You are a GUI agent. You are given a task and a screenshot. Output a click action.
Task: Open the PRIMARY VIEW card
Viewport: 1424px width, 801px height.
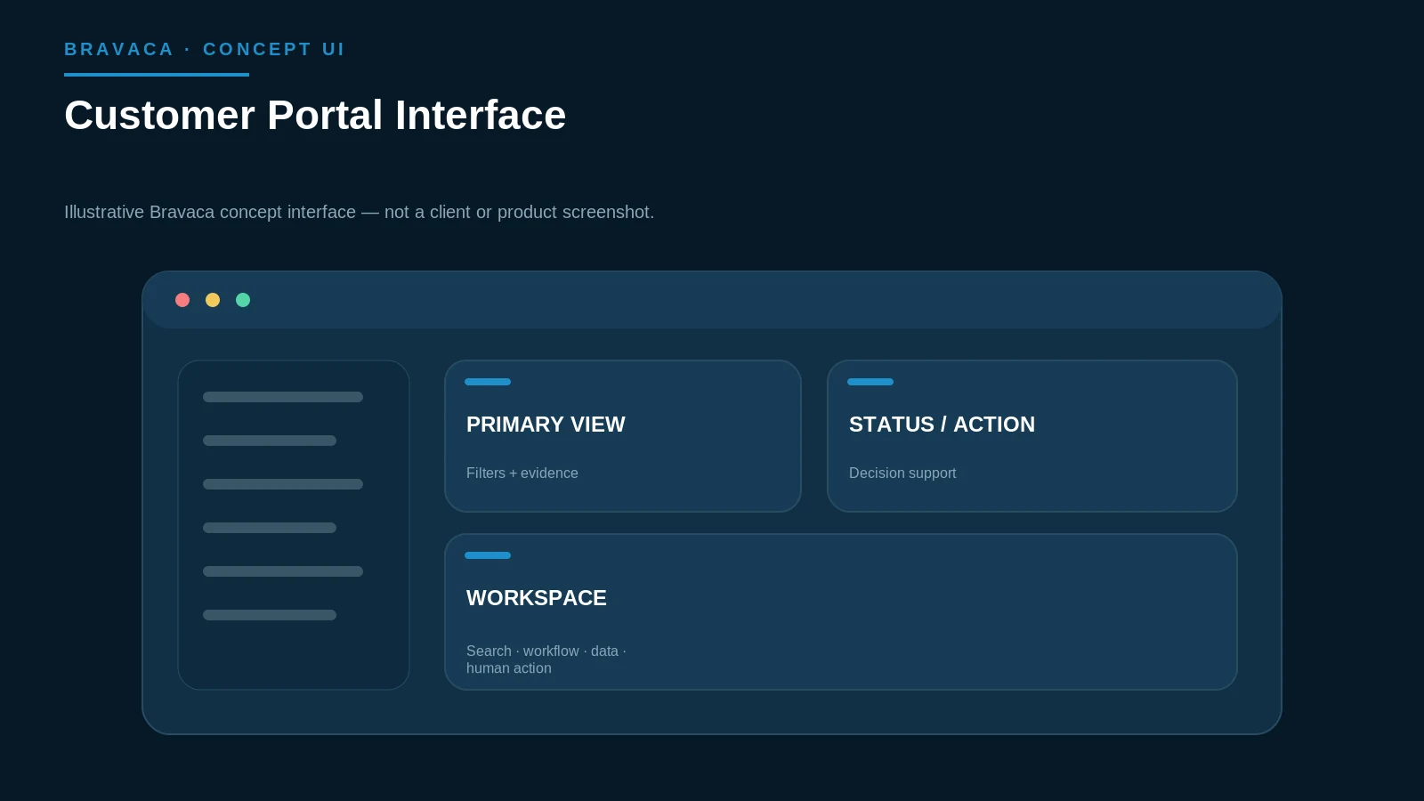[623, 436]
